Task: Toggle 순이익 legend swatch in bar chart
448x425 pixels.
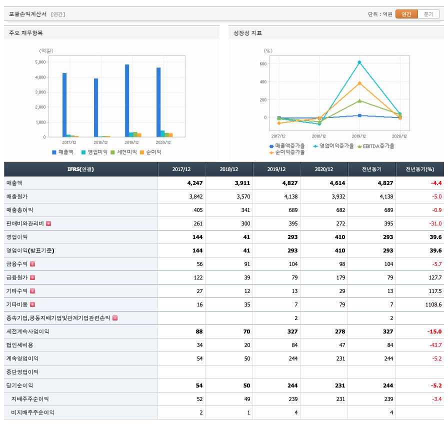Action: pyautogui.click(x=142, y=152)
